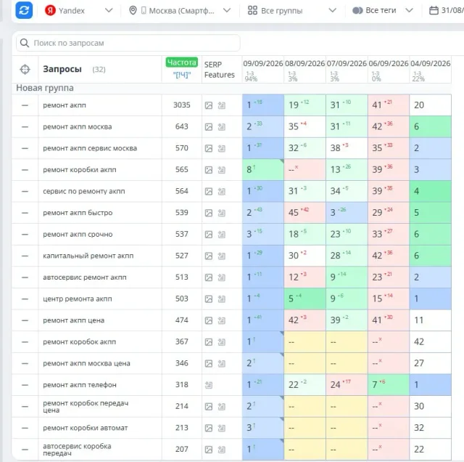464x462 pixels.
Task: Sort by the SERP Features column
Action: [219, 70]
